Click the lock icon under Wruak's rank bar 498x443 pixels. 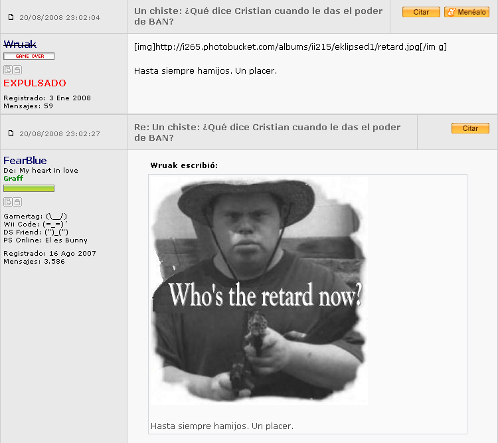click(17, 70)
